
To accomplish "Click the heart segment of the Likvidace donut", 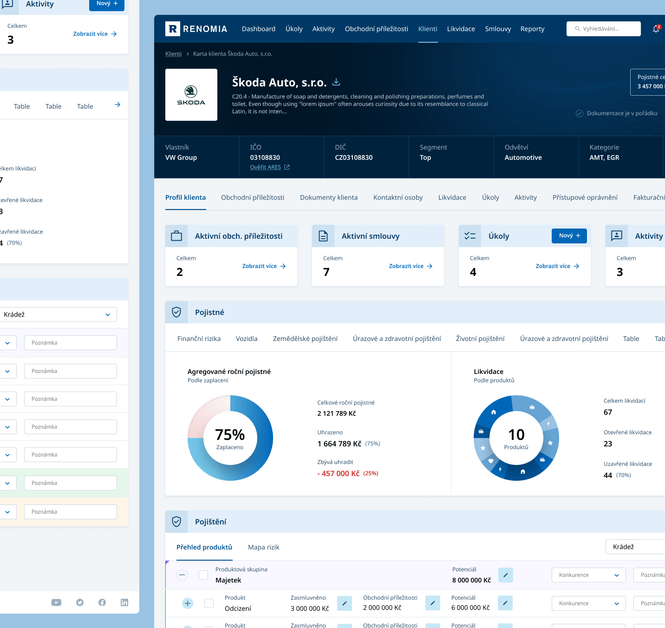I will pos(491,461).
